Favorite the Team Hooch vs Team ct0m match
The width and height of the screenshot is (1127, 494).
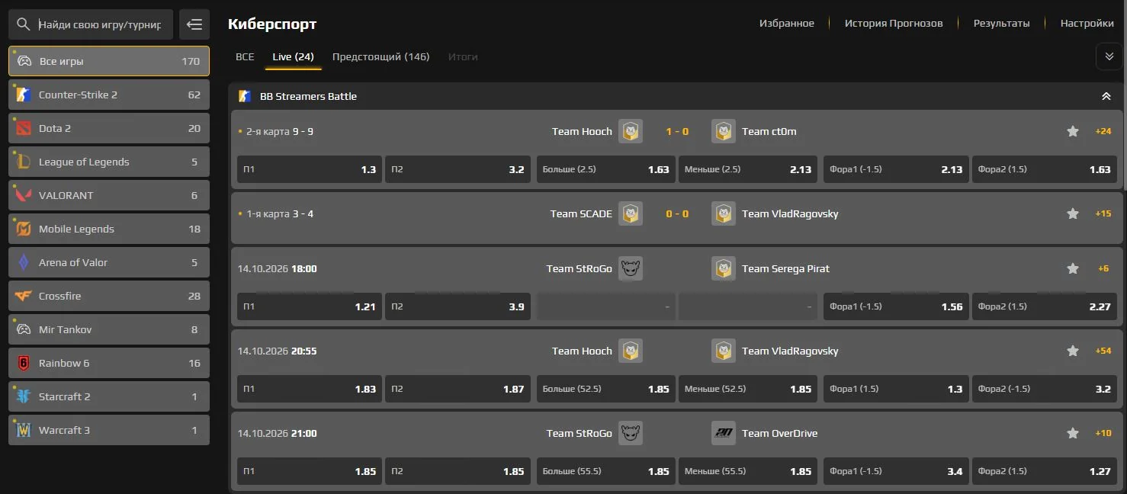[1073, 131]
